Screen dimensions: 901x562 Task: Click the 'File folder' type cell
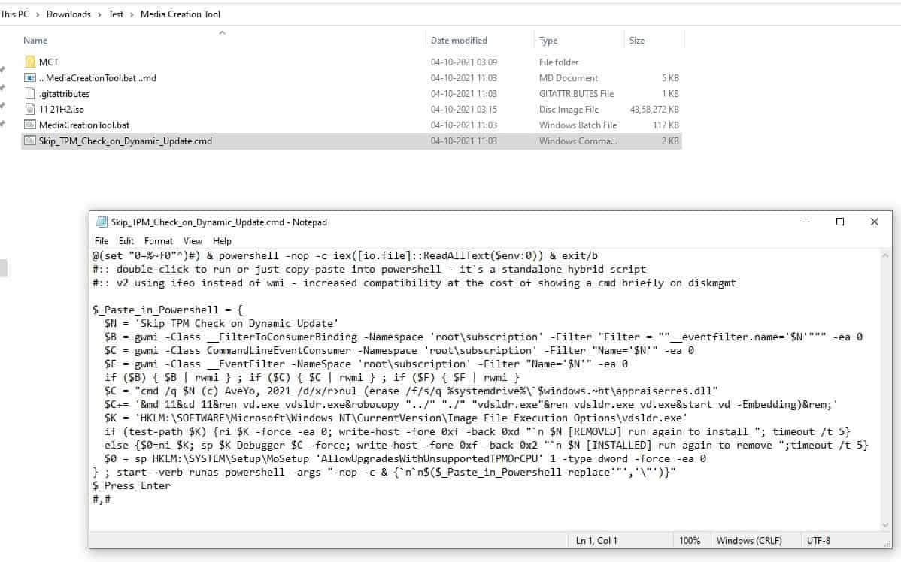coord(559,62)
